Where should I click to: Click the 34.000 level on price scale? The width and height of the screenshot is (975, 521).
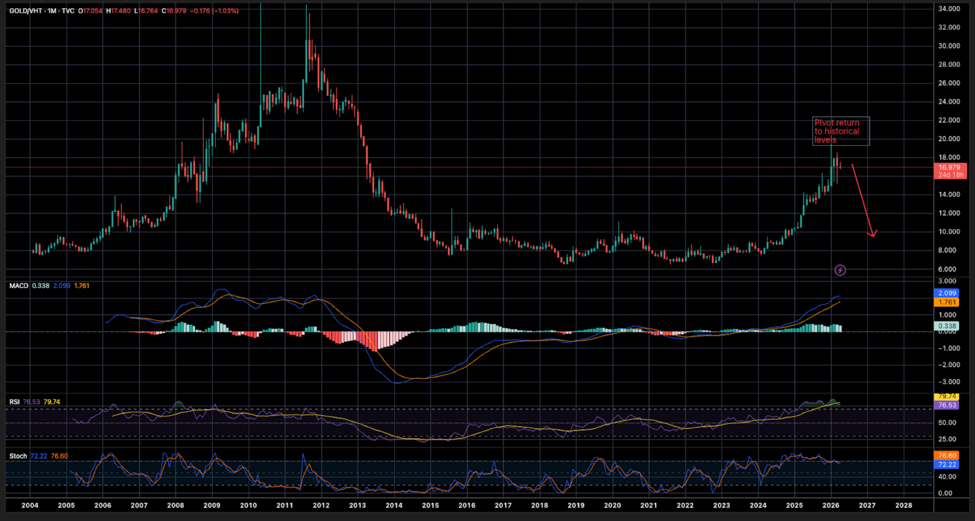[x=949, y=9]
